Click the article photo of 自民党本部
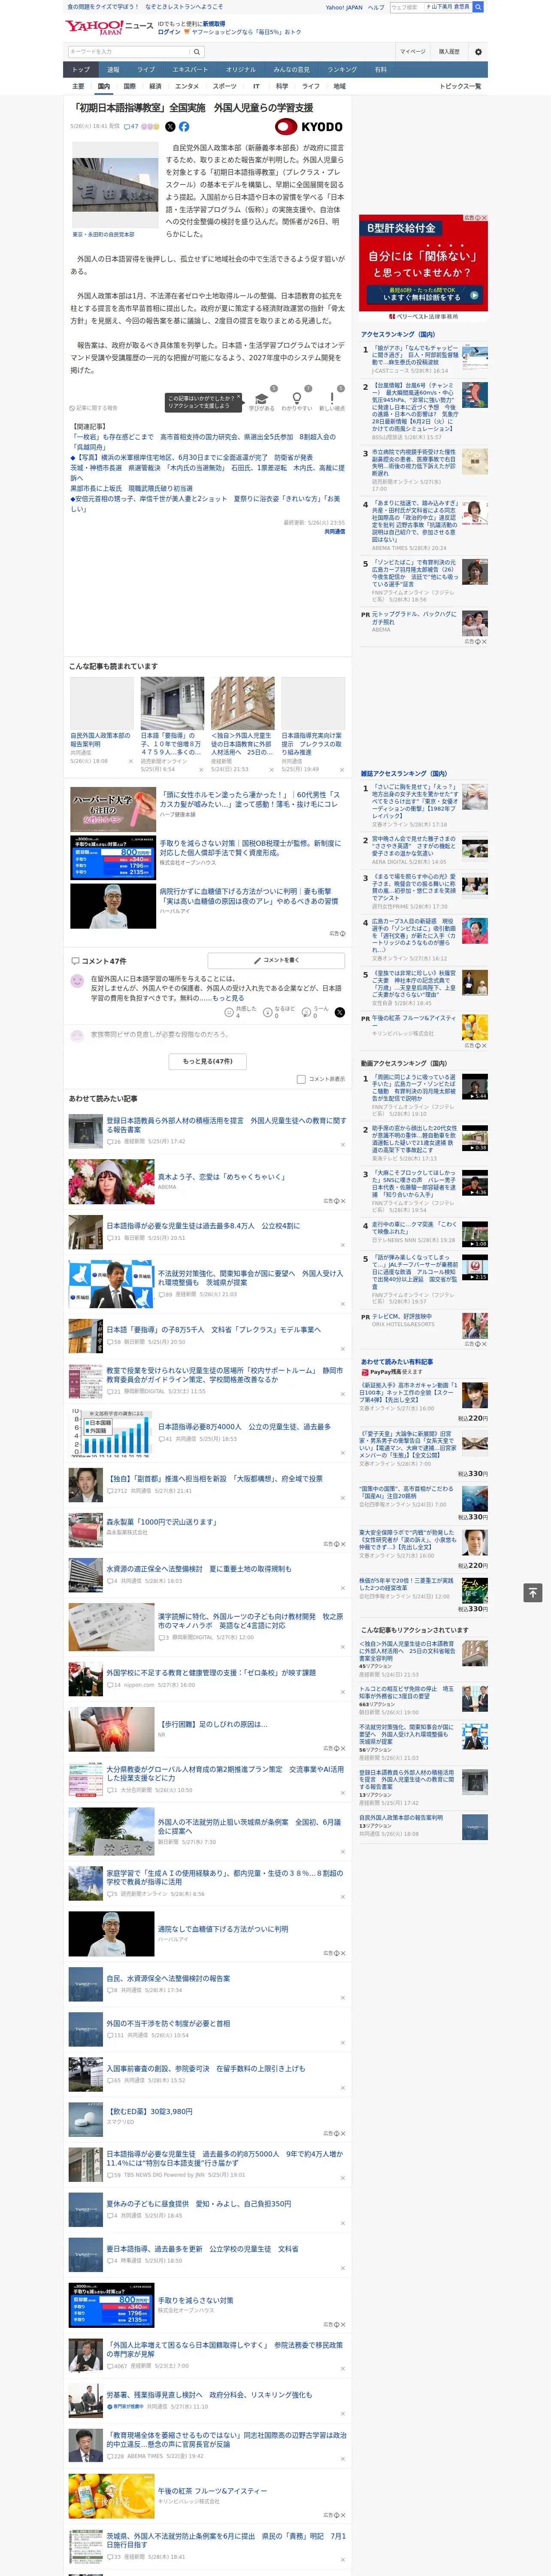The height and width of the screenshot is (2576, 551). (115, 184)
